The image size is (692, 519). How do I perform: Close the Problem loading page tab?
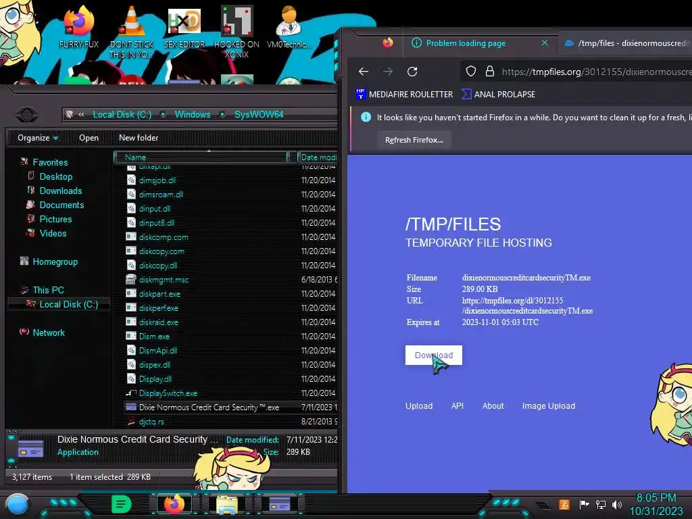(x=545, y=43)
